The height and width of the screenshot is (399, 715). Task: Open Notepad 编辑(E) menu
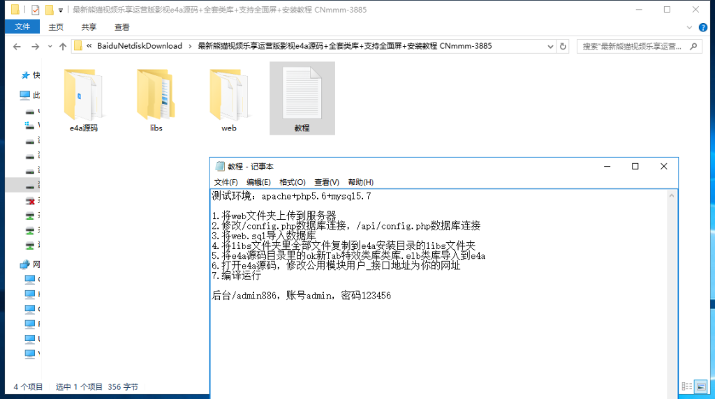point(258,182)
